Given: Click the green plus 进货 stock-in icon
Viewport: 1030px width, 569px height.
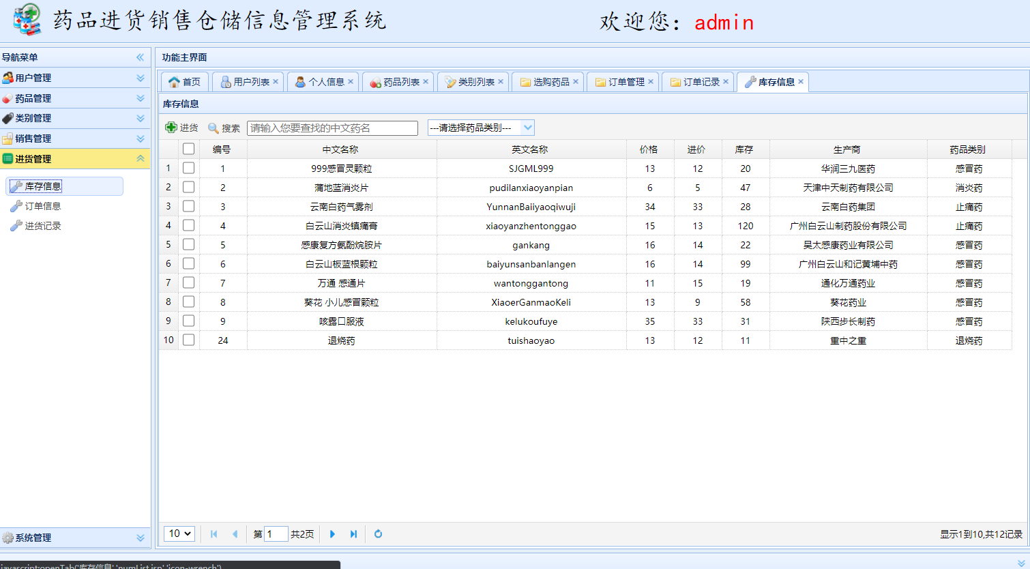Looking at the screenshot, I should pyautogui.click(x=170, y=127).
